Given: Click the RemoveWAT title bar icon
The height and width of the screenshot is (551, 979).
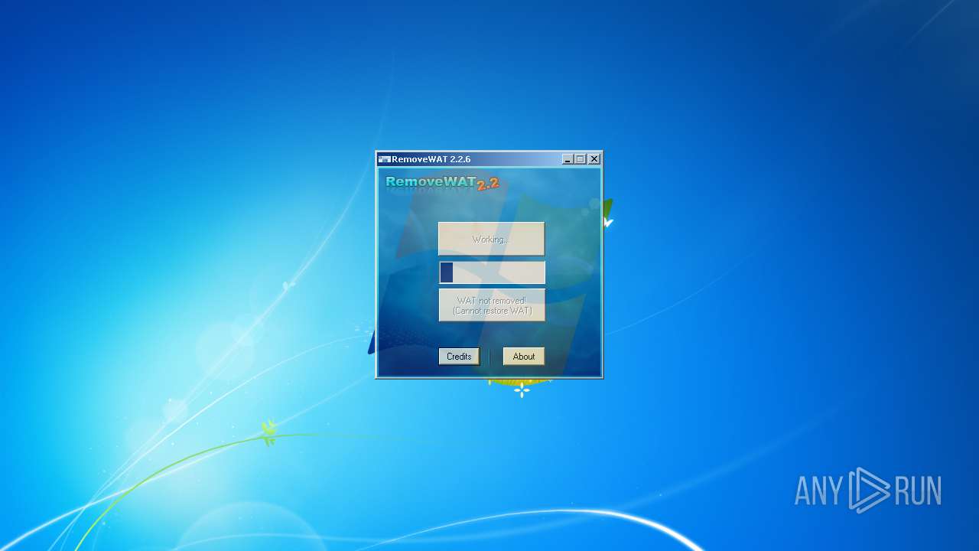Looking at the screenshot, I should point(384,159).
